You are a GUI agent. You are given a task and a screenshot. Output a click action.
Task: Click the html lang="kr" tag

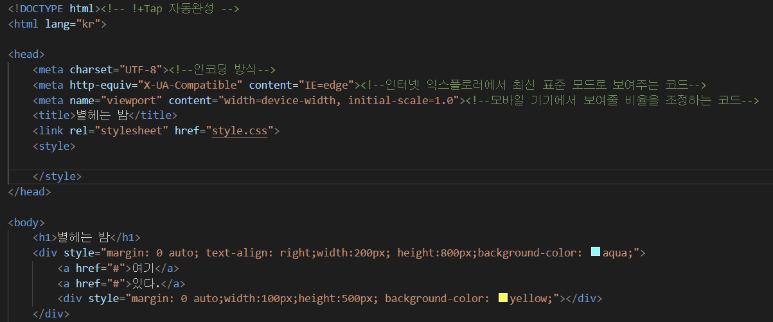pyautogui.click(x=57, y=24)
